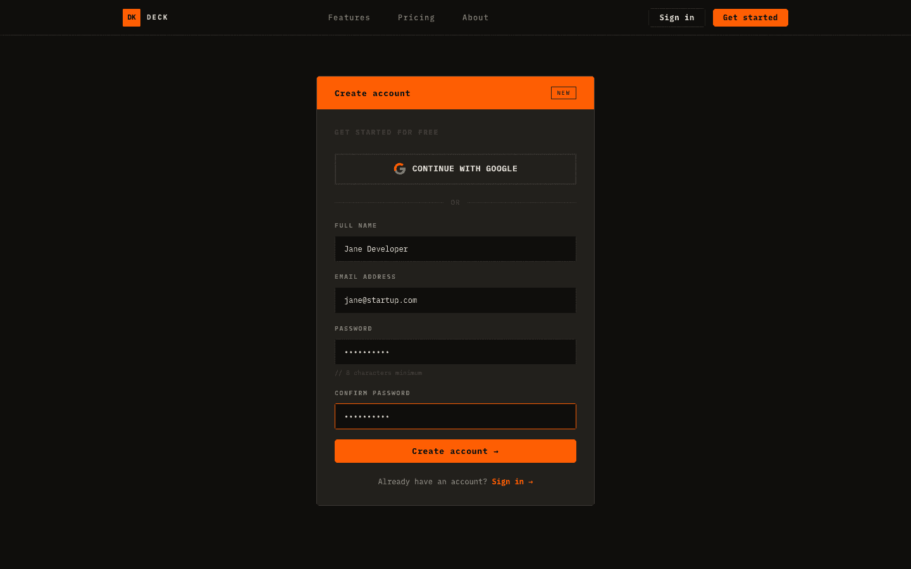Screen dimensions: 911x569
Task: Open the About page
Action: pyautogui.click(x=475, y=17)
